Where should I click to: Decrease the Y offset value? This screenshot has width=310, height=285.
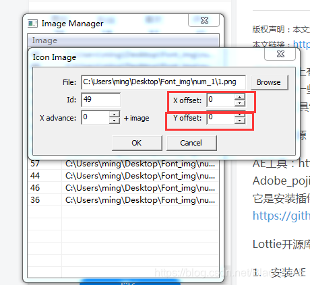click(240, 121)
